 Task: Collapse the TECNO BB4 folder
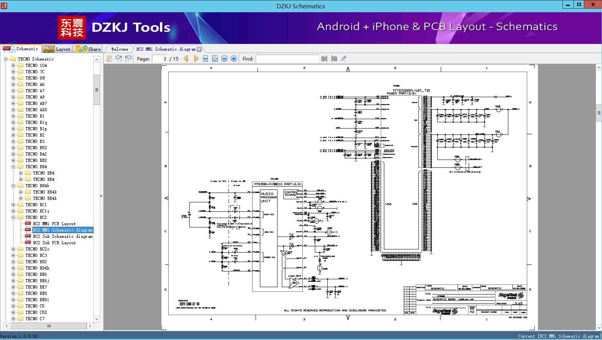click(x=13, y=167)
